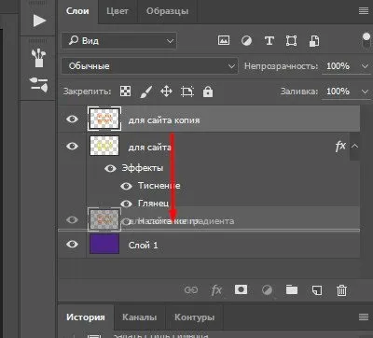Select для сайта копия layer thumbnail
373x338 pixels.
click(x=104, y=119)
